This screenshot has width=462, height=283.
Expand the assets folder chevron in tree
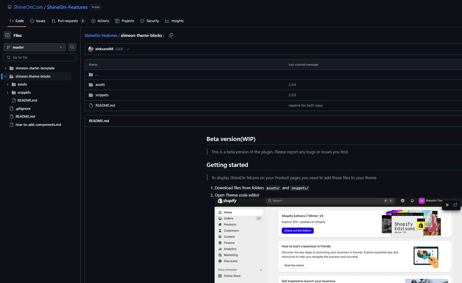pos(8,85)
